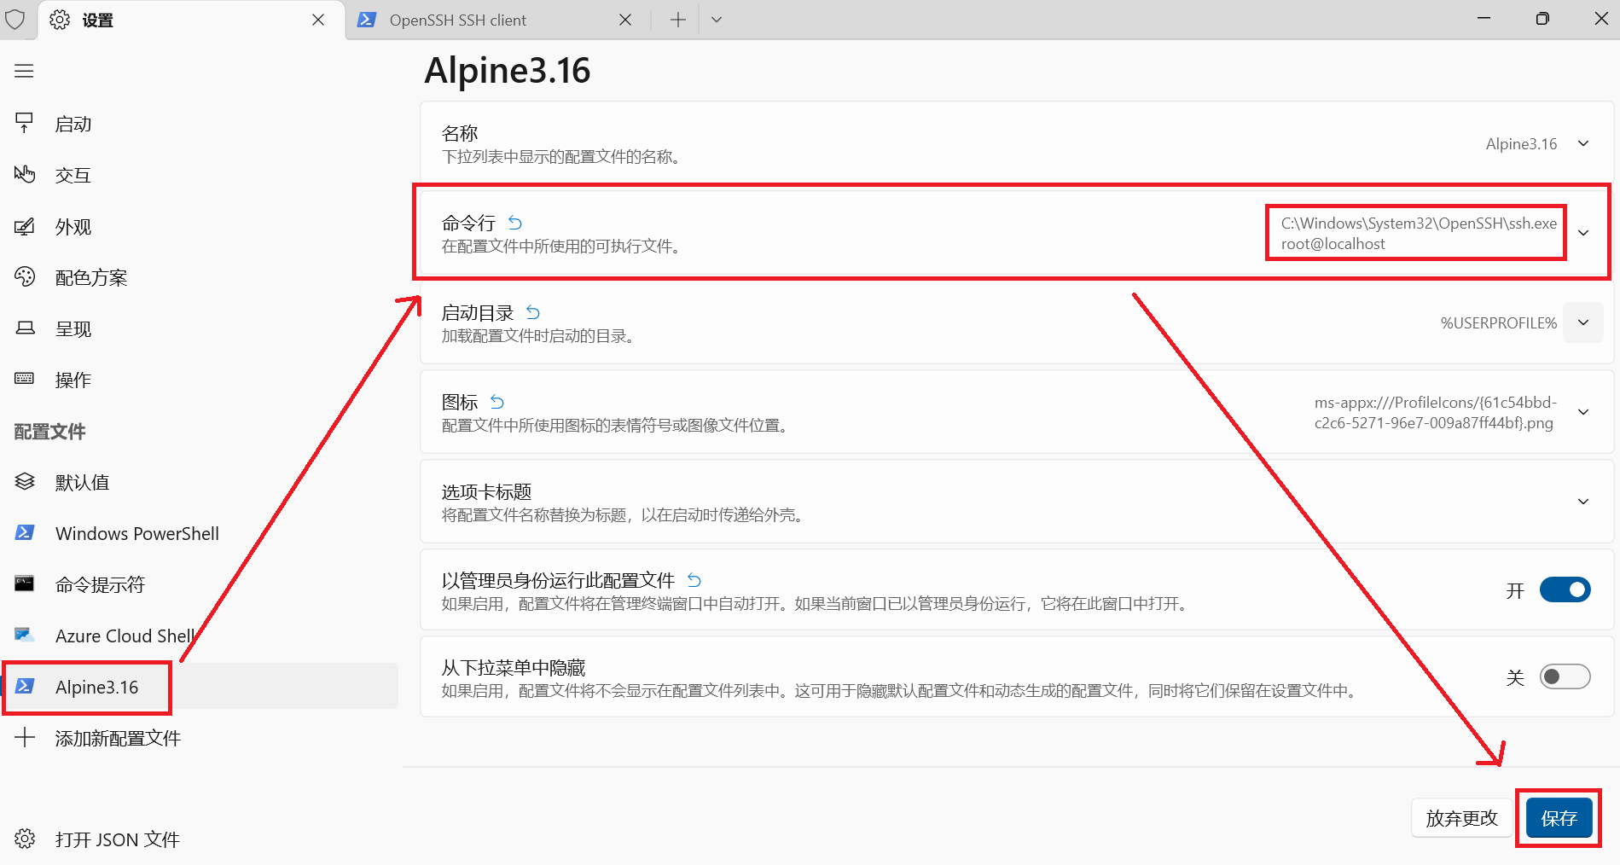
Task: Expand the 命令行 setting chevron
Action: pyautogui.click(x=1583, y=233)
